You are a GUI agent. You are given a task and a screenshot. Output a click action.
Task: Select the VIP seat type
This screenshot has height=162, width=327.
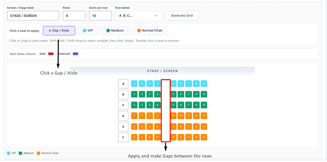[x=87, y=31]
